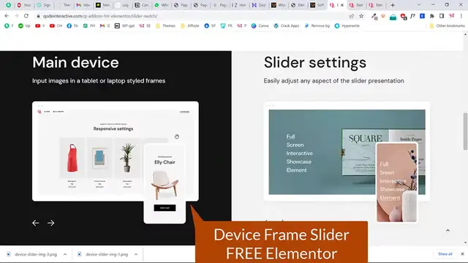Viewport: 468px width, 263px height.
Task: Switch to the 'Log' browser tab
Action: tap(123, 5)
